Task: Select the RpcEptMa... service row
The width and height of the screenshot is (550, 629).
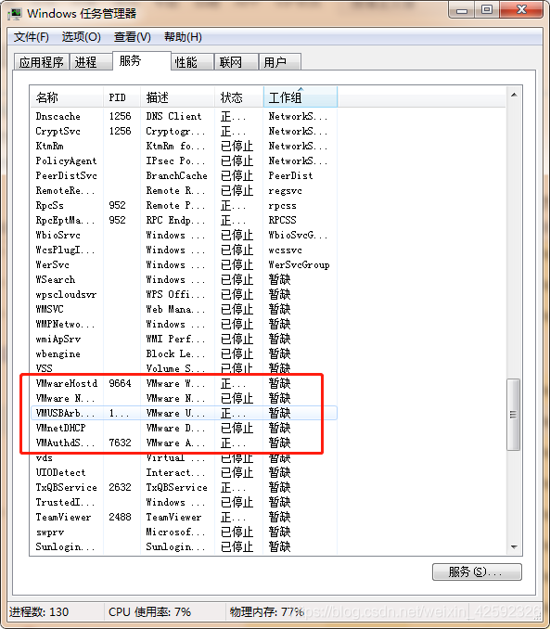Action: tap(184, 220)
